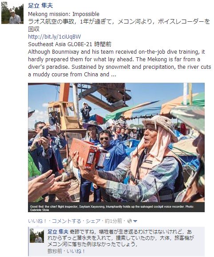Viewport: 214px width, 257px height.
Task: Click the post author's profile picture
Action: (12, 13)
